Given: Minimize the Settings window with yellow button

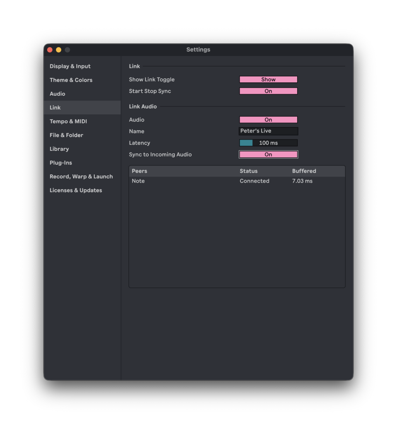Looking at the screenshot, I should [x=58, y=50].
